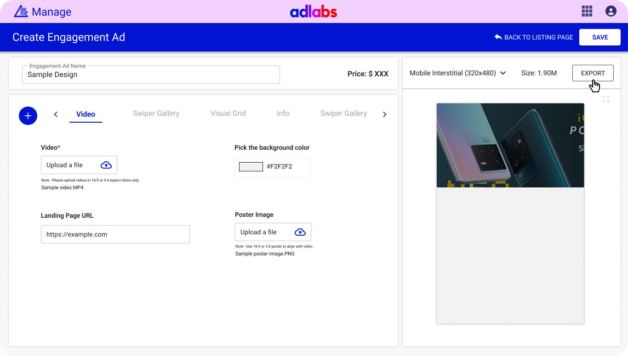Switch to the Visual Grid tab
Viewport: 628px width, 356px height.
[228, 113]
